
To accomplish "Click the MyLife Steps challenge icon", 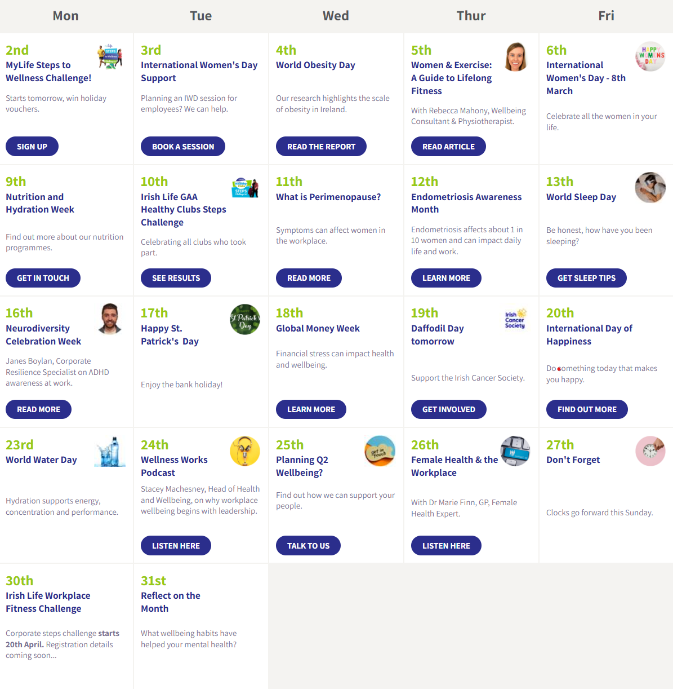I will tap(110, 56).
